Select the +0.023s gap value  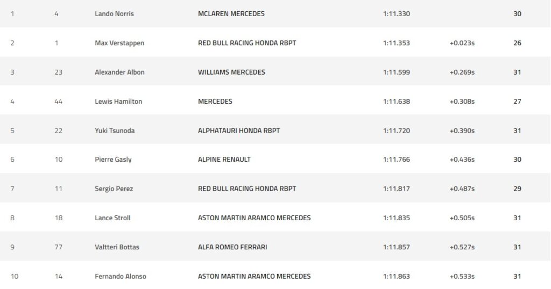pos(462,43)
